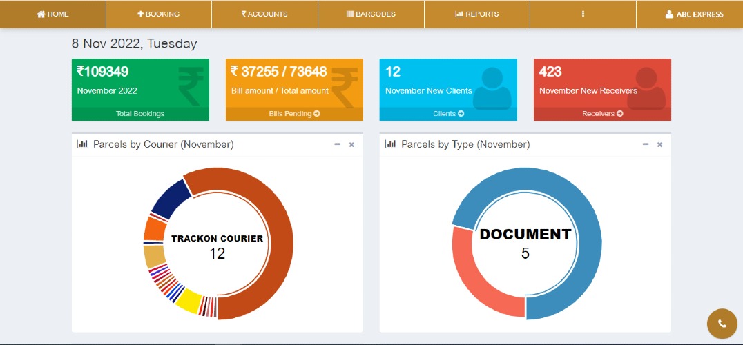Click the bright orange courier donut segment
Screen dimensions: 743x345
155,230
